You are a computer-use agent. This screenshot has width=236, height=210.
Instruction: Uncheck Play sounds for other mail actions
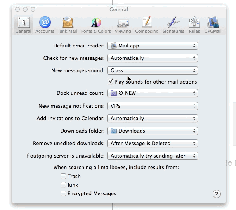(x=110, y=82)
